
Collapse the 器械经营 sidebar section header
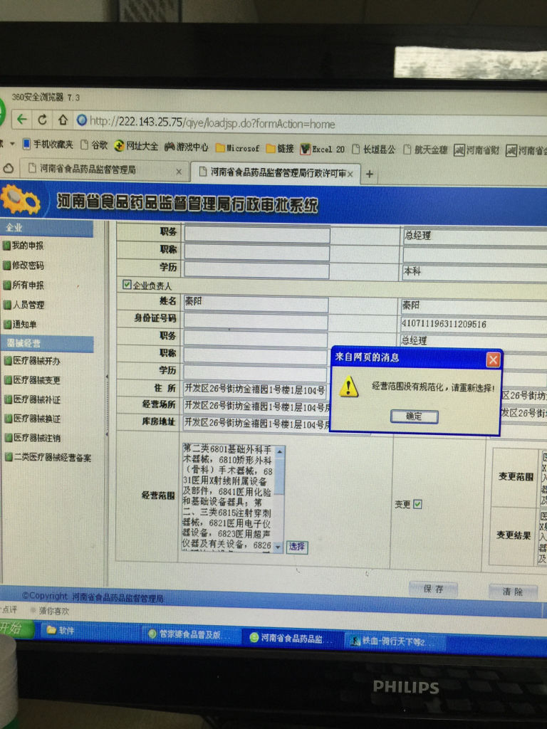tap(47, 344)
